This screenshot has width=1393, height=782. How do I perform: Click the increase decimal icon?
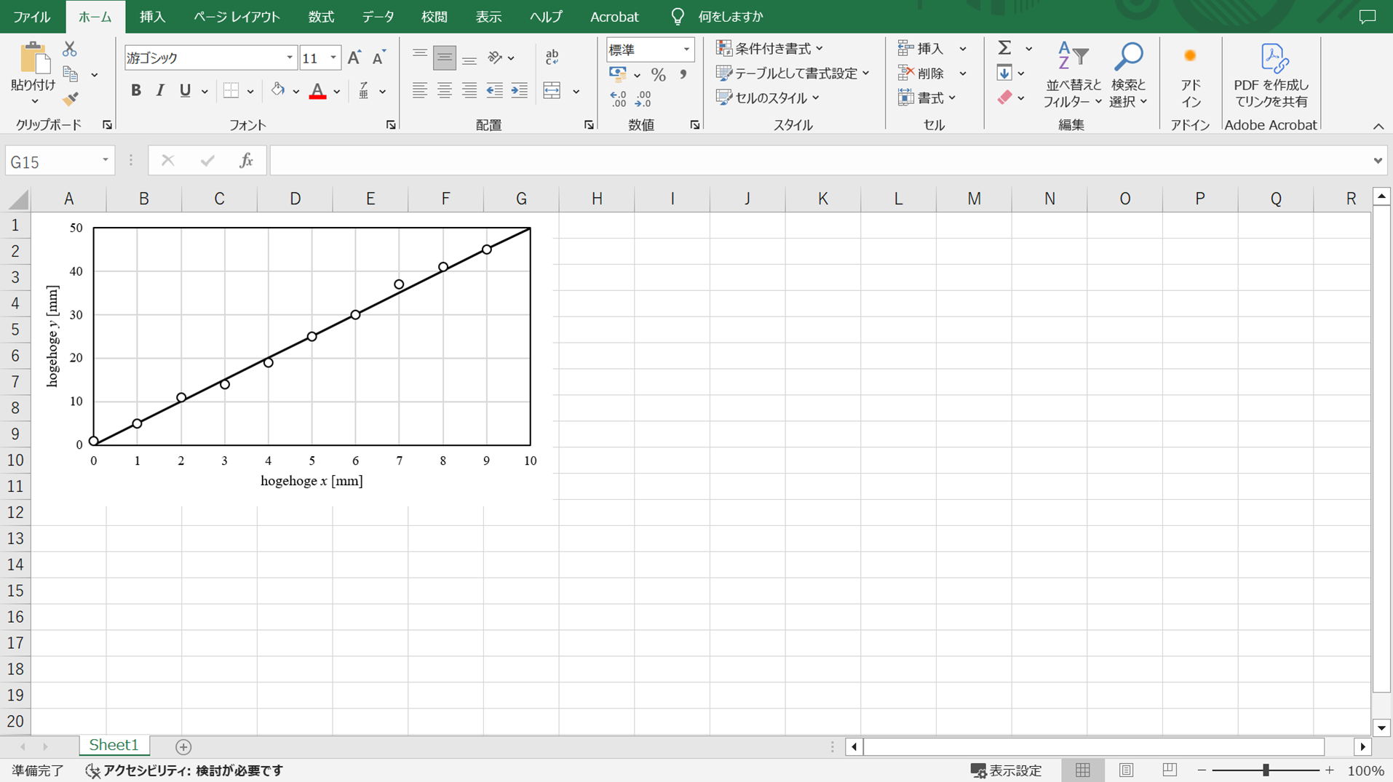point(618,99)
